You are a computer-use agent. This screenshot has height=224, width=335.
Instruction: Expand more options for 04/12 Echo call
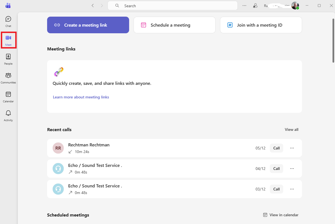[292, 169]
